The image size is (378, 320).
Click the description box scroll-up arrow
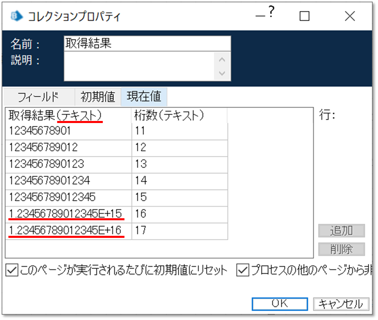[x=222, y=59]
